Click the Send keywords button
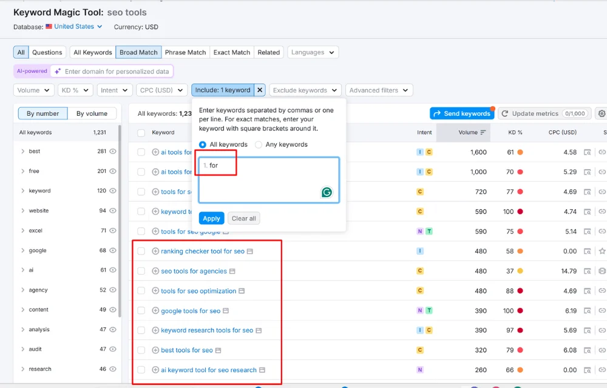 coord(463,113)
